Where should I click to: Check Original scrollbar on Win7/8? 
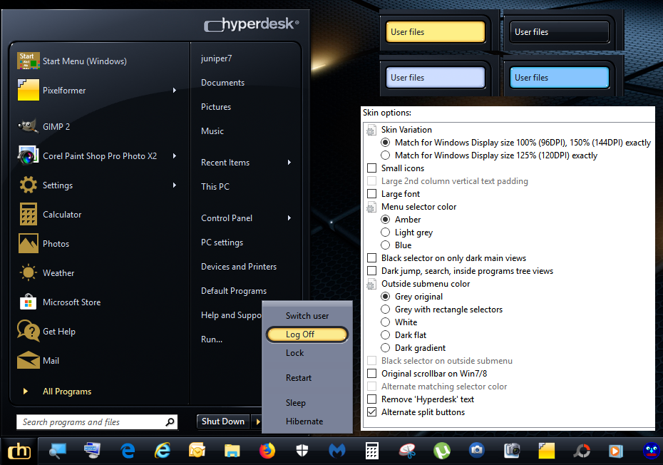(371, 374)
